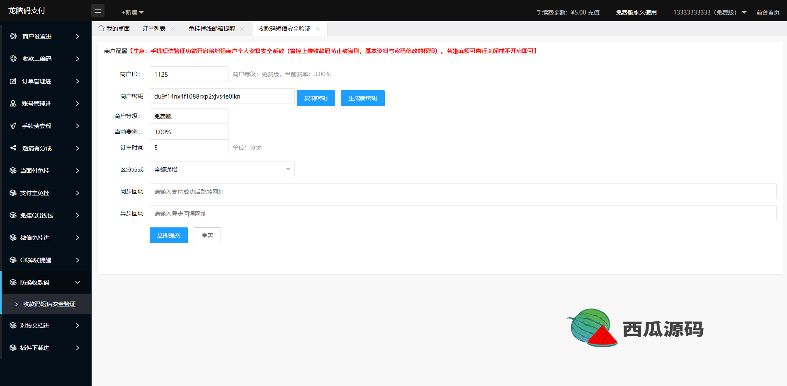The width and height of the screenshot is (787, 386).
Task: Open the +新增 dropdown menu
Action: coord(132,12)
